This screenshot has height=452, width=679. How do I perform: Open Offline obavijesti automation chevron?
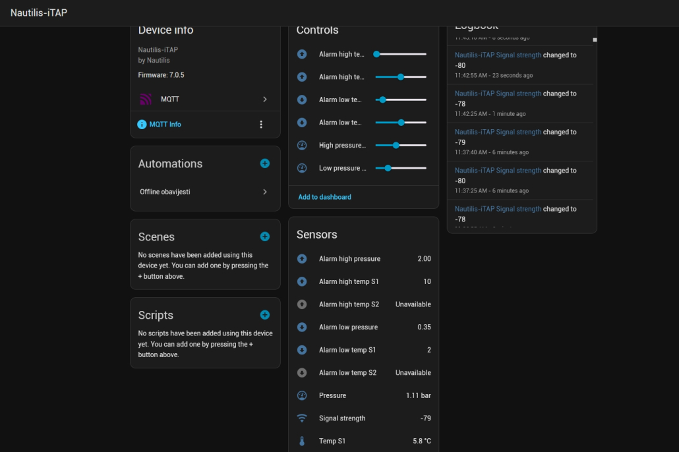coord(265,192)
